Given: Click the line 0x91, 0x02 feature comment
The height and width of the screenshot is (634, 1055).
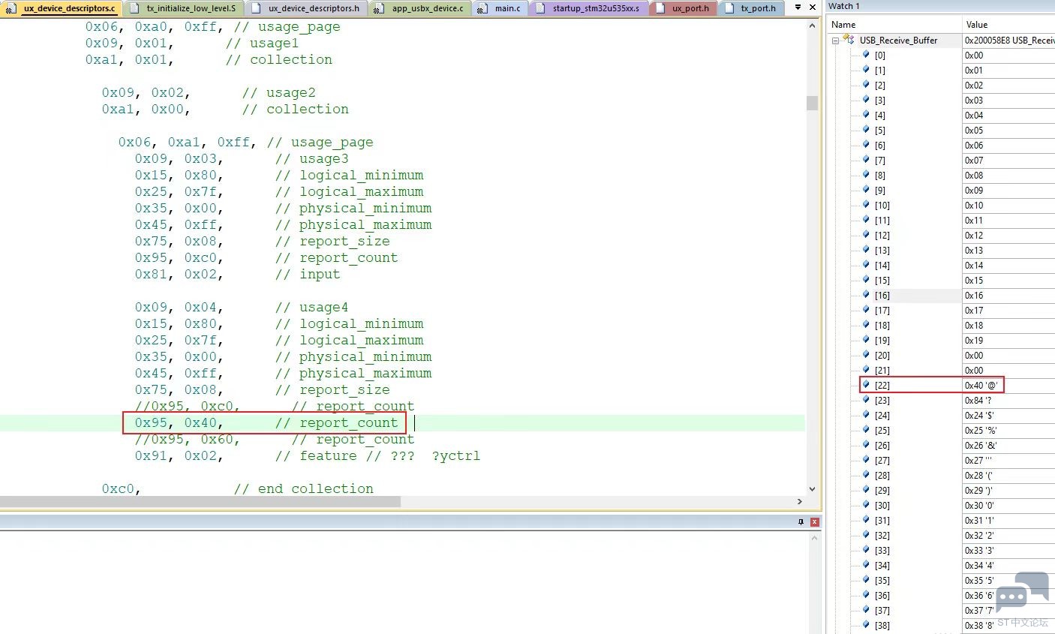Looking at the screenshot, I should pos(308,456).
